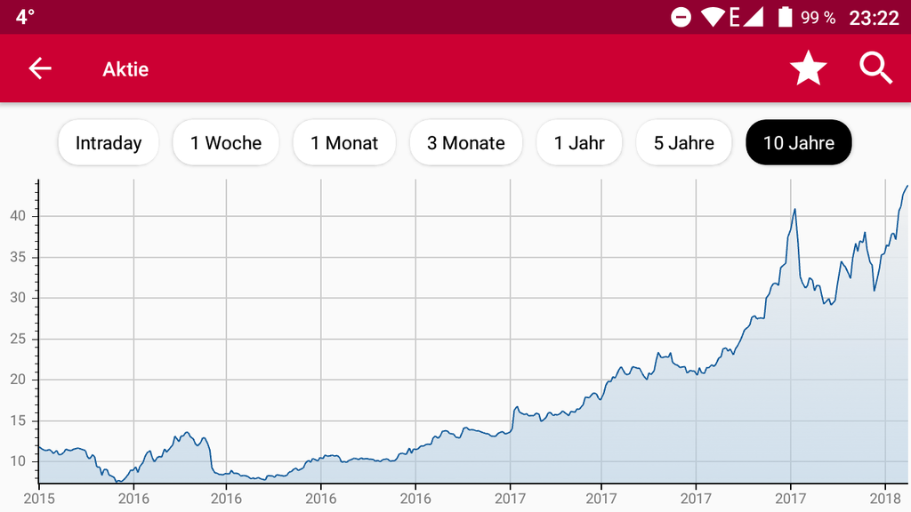This screenshot has height=512, width=911.
Task: Open search with the magnifier icon
Action: tap(875, 68)
